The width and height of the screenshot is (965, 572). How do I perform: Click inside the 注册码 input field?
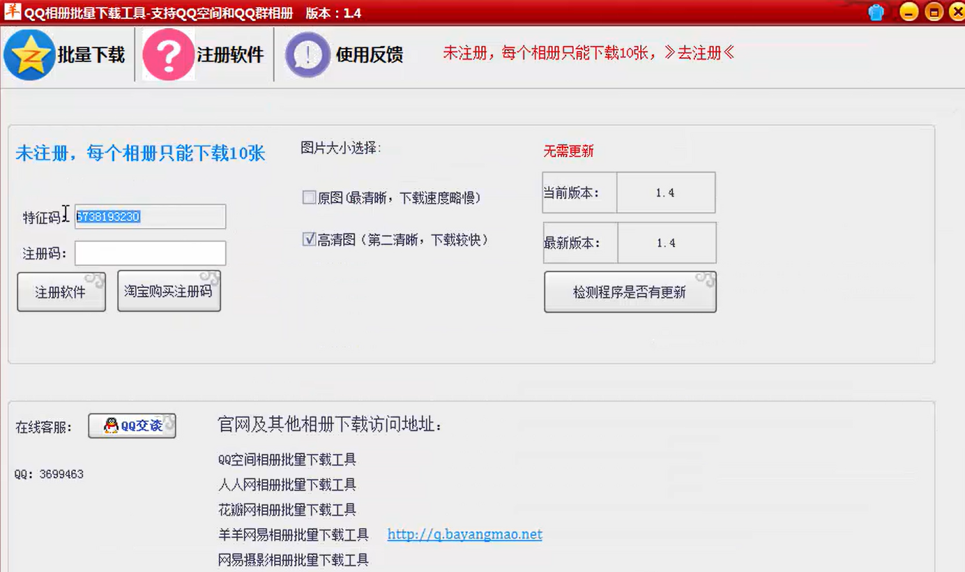150,253
